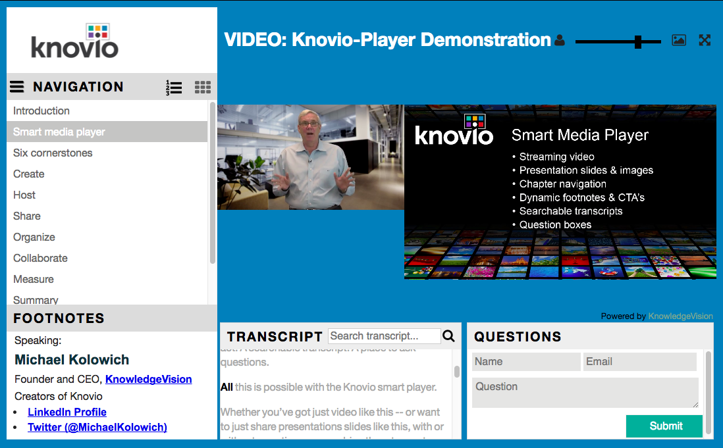Screen dimensions: 723x448
Task: Click the transcript search magnifier icon
Action: coord(449,336)
